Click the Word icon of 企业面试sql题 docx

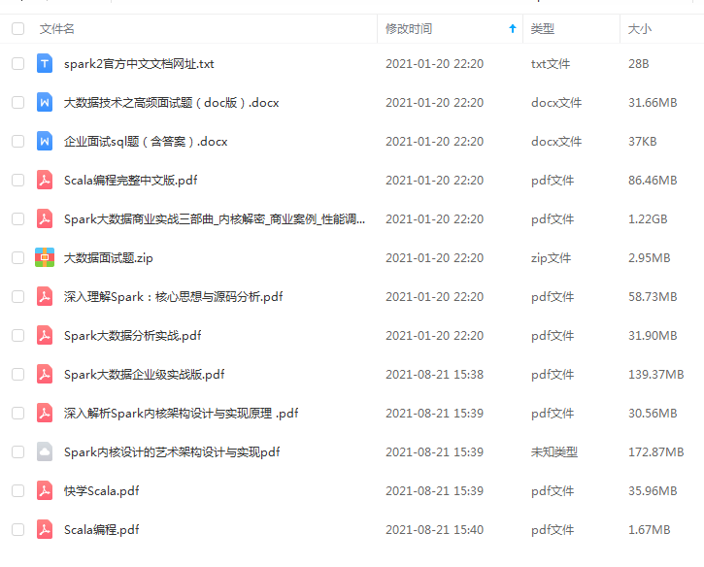point(45,141)
